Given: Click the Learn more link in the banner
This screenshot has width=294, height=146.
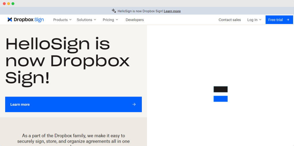Looking at the screenshot, I should click(x=172, y=11).
